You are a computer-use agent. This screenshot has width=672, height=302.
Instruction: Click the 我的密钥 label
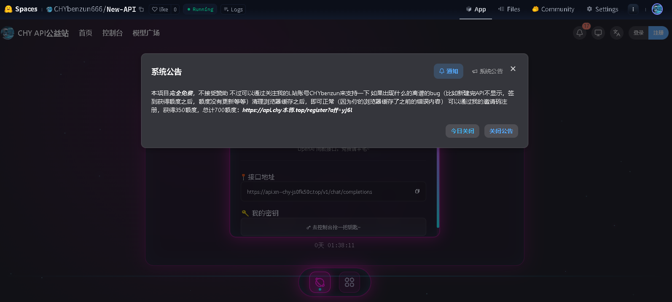pyautogui.click(x=265, y=213)
